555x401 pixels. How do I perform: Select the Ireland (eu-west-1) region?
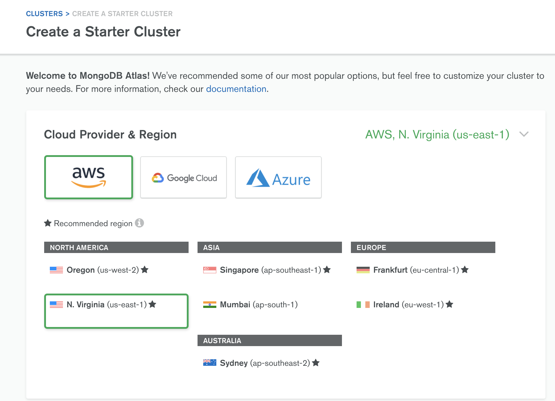(x=408, y=305)
